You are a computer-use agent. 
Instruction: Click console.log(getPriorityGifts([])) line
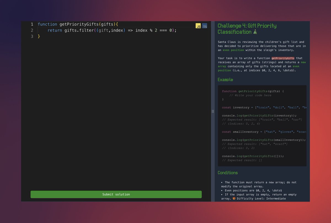pos(253,156)
